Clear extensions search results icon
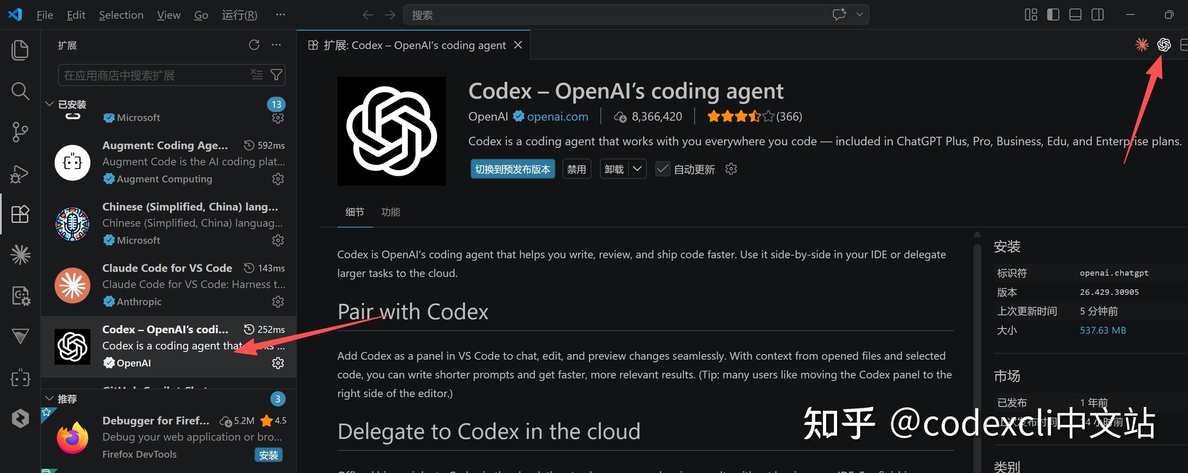Screen dimensions: 1188x473 click(x=256, y=74)
